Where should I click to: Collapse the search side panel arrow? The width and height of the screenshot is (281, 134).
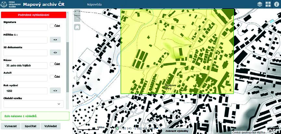[74, 78]
